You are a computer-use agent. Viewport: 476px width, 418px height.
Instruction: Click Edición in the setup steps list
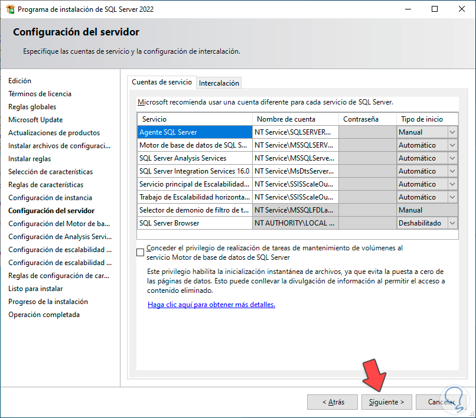19,81
